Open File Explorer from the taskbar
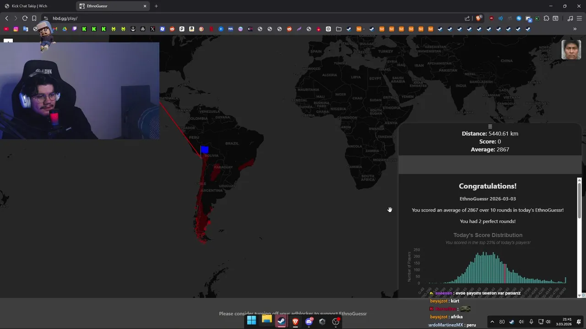The width and height of the screenshot is (586, 329). tap(266, 320)
